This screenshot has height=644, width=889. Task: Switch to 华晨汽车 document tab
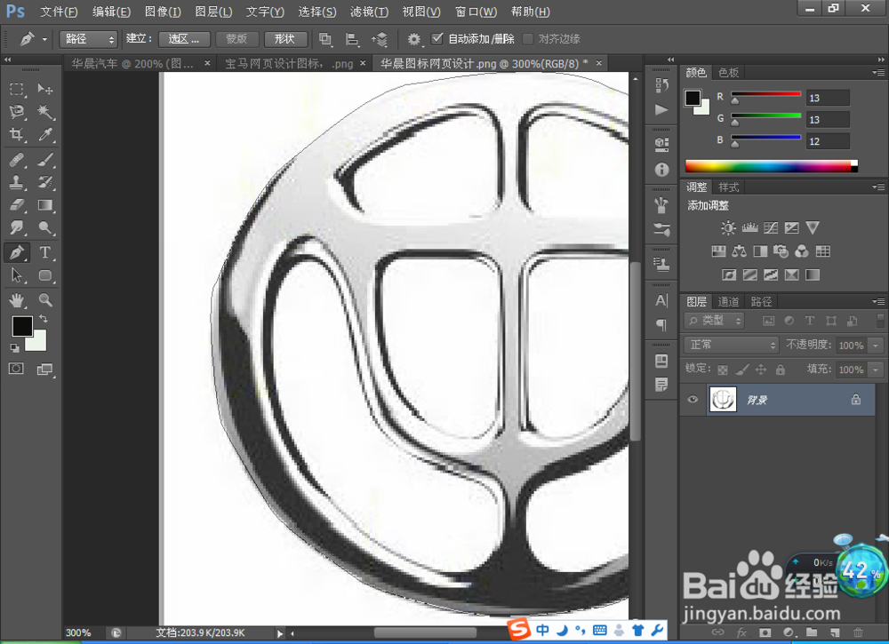[x=133, y=63]
